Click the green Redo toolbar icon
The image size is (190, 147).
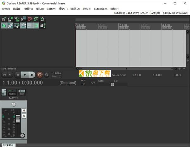click(x=36, y=19)
